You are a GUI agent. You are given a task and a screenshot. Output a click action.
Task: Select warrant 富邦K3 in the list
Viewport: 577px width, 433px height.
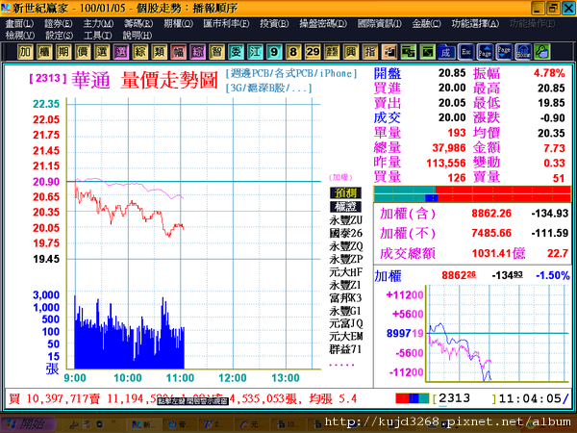pyautogui.click(x=345, y=297)
